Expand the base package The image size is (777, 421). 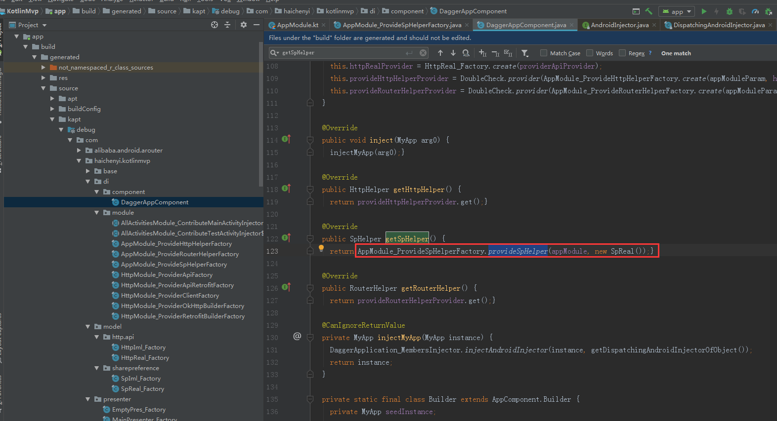click(88, 171)
